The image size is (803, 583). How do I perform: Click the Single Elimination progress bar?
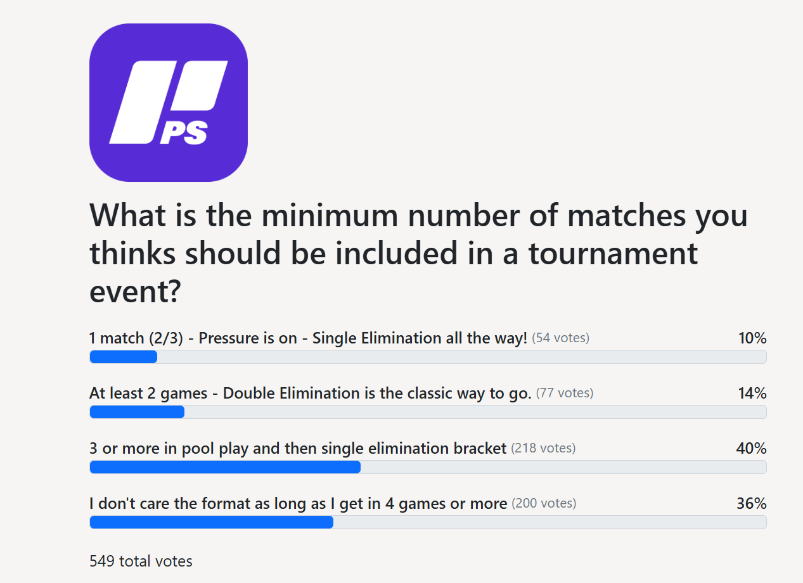[428, 357]
